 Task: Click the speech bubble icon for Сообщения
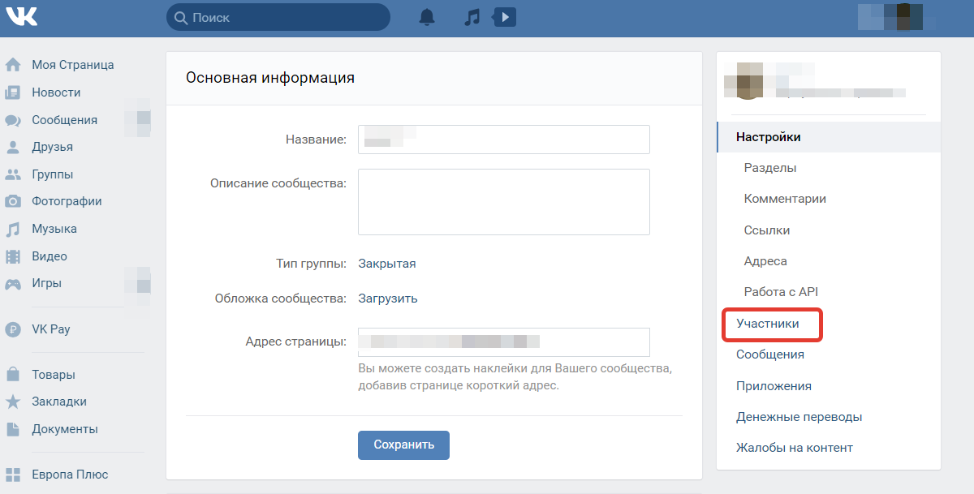pyautogui.click(x=13, y=120)
